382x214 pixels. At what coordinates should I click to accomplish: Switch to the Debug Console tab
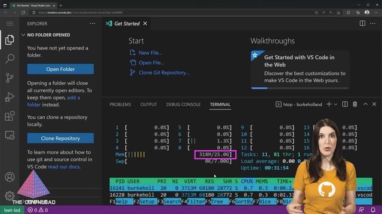[183, 105]
